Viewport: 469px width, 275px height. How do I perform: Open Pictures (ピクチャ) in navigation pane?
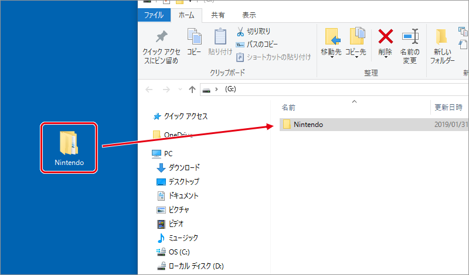point(173,210)
